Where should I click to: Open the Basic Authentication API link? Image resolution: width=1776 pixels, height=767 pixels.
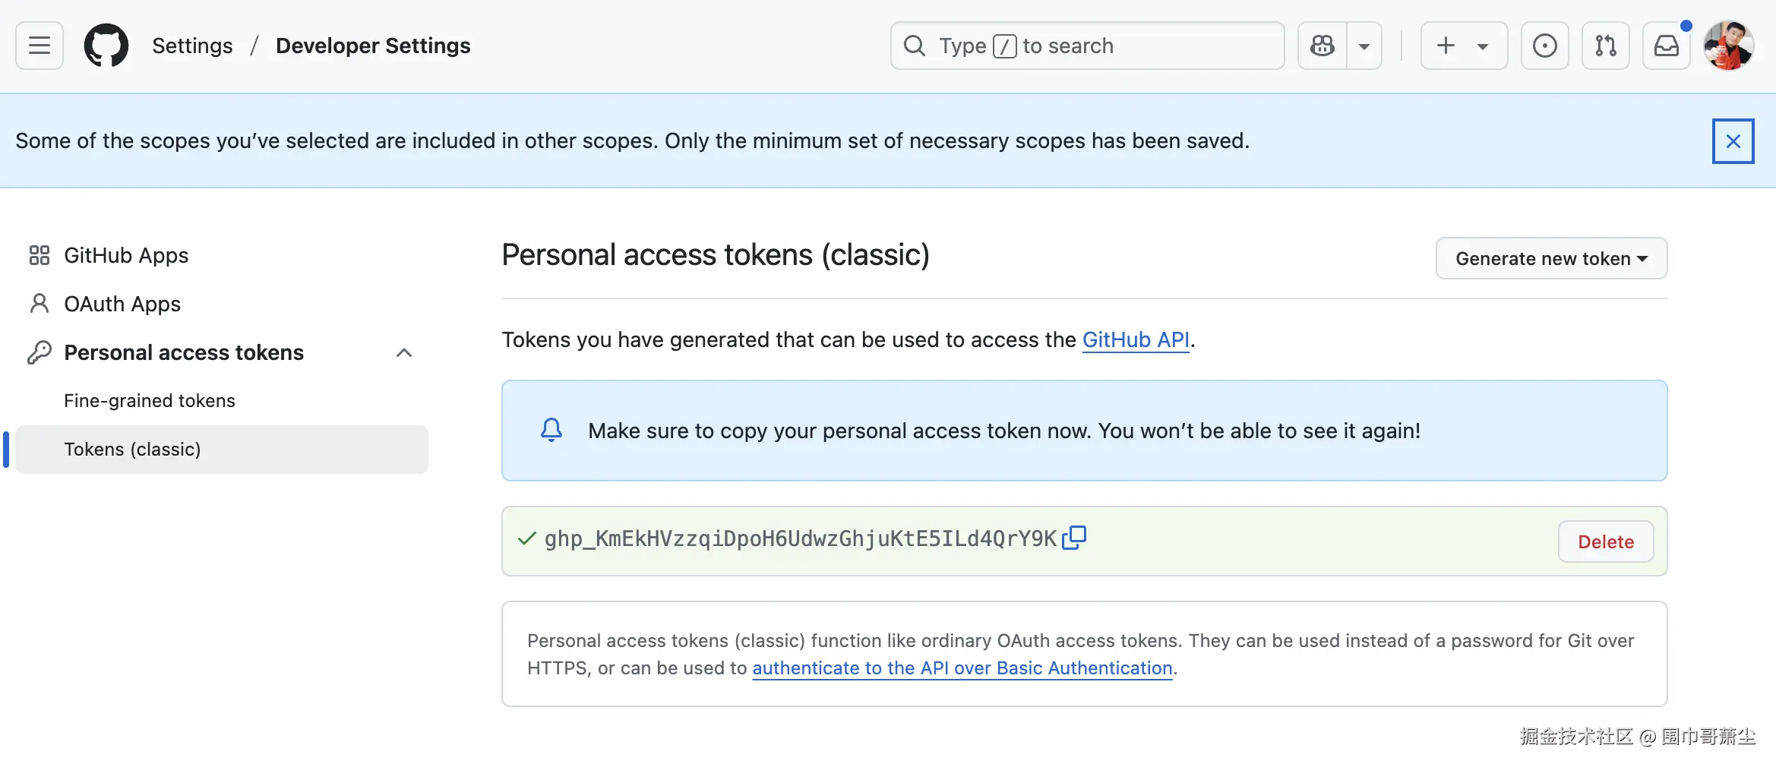962,668
